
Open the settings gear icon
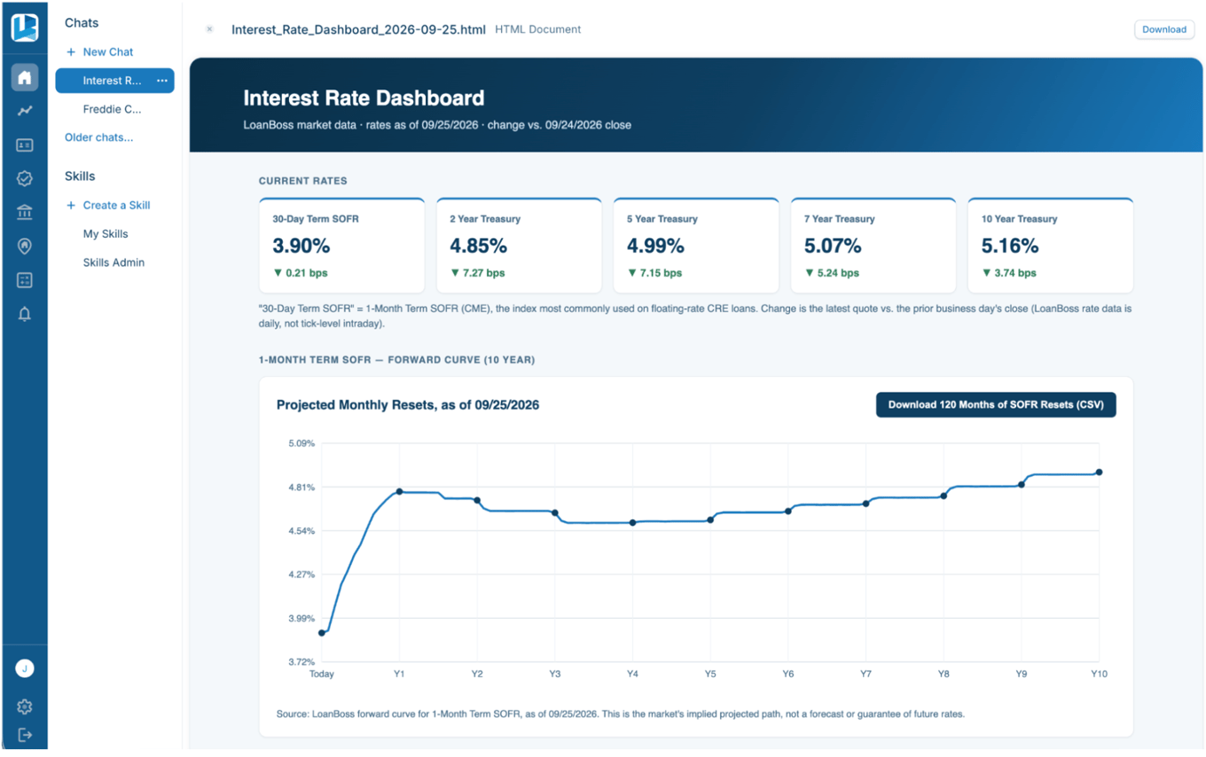[x=25, y=706]
